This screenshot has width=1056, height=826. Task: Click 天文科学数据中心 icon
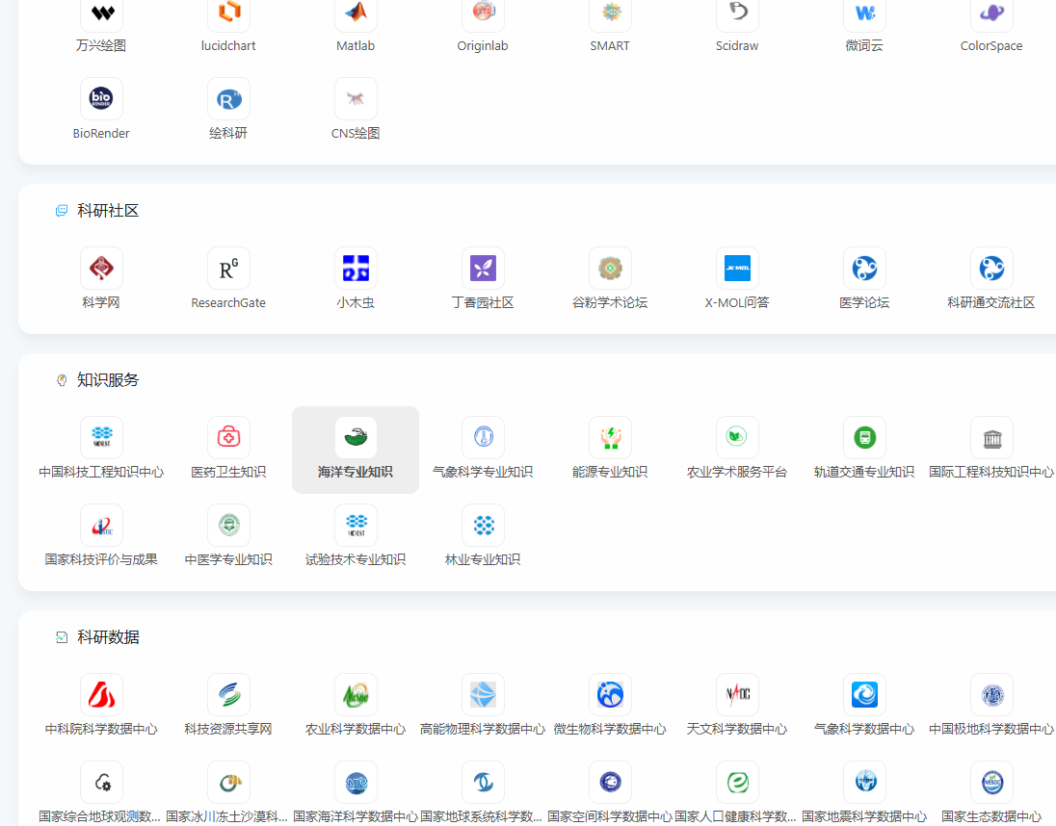[737, 694]
